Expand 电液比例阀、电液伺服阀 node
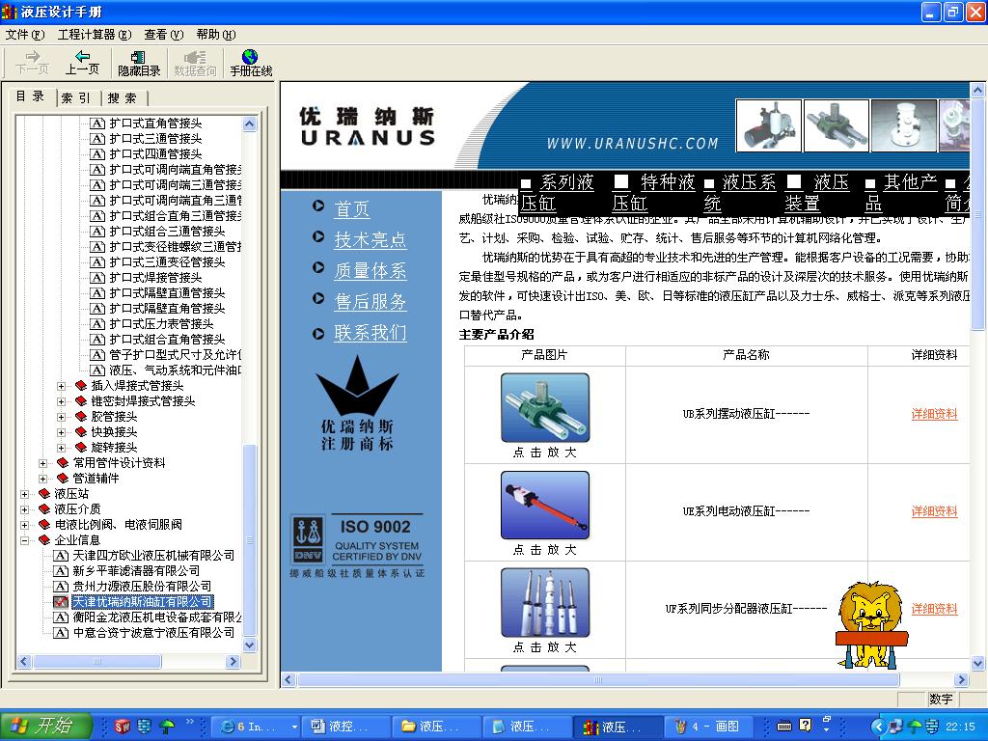 click(x=24, y=525)
